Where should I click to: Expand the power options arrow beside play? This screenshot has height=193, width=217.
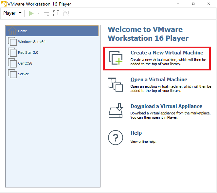38,13
